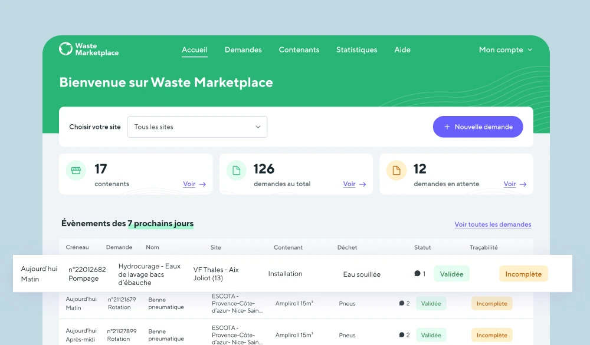Click Voir link for demandes en attente

[510, 184]
